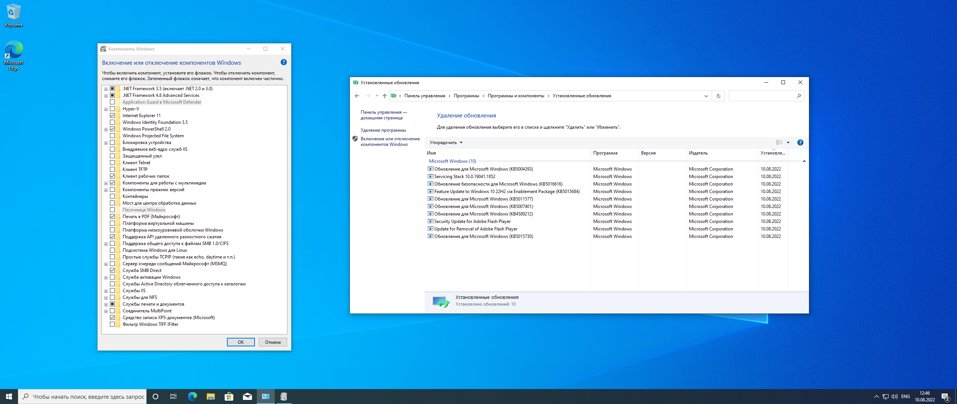Toggle the .NET Framework 3.5 checkbox

point(112,89)
